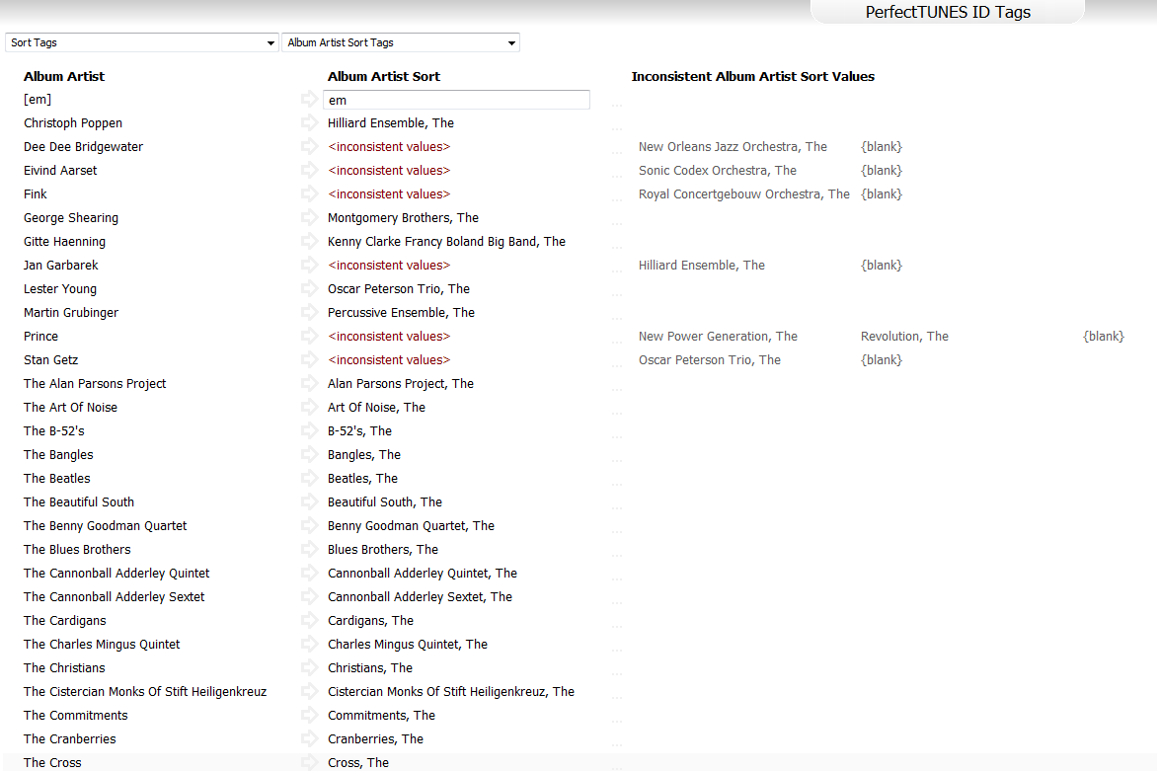Open the Sort Tags dropdown
The height and width of the screenshot is (771, 1157).
coord(142,42)
